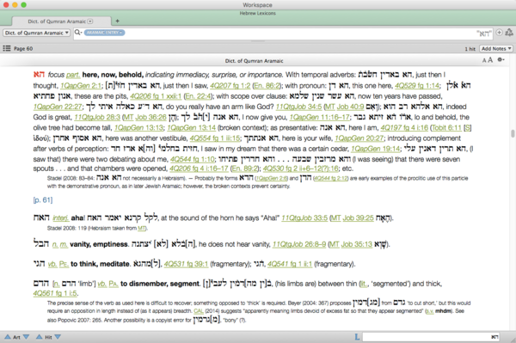Open the search magnifier options
The image size is (516, 343).
click(78, 32)
